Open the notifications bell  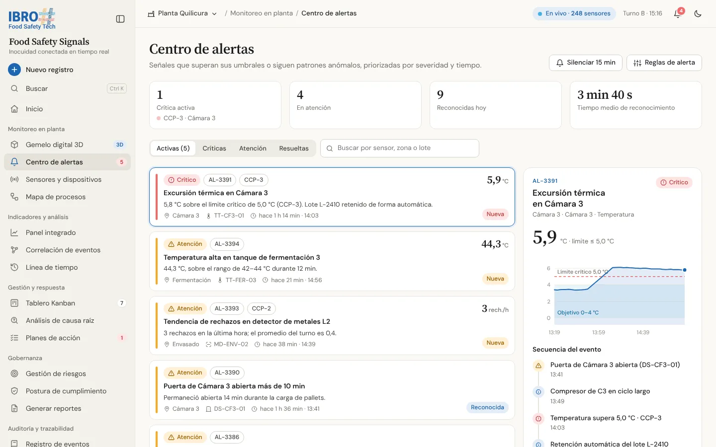(678, 13)
